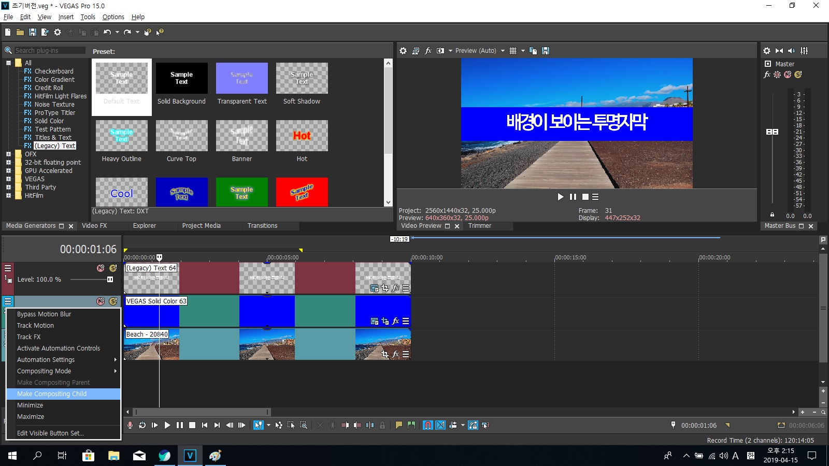This screenshot has height=466, width=829.
Task: Solo the Master bus
Action: point(798,75)
